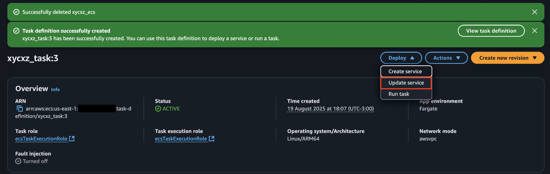Click the green ACTIVE status checkmark icon
The width and height of the screenshot is (550, 174).
158,108
